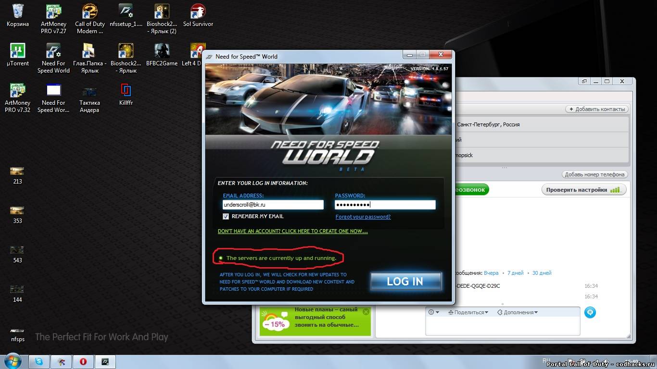Close the Skype −15% advertisement banner
This screenshot has width=657, height=369.
point(366,312)
